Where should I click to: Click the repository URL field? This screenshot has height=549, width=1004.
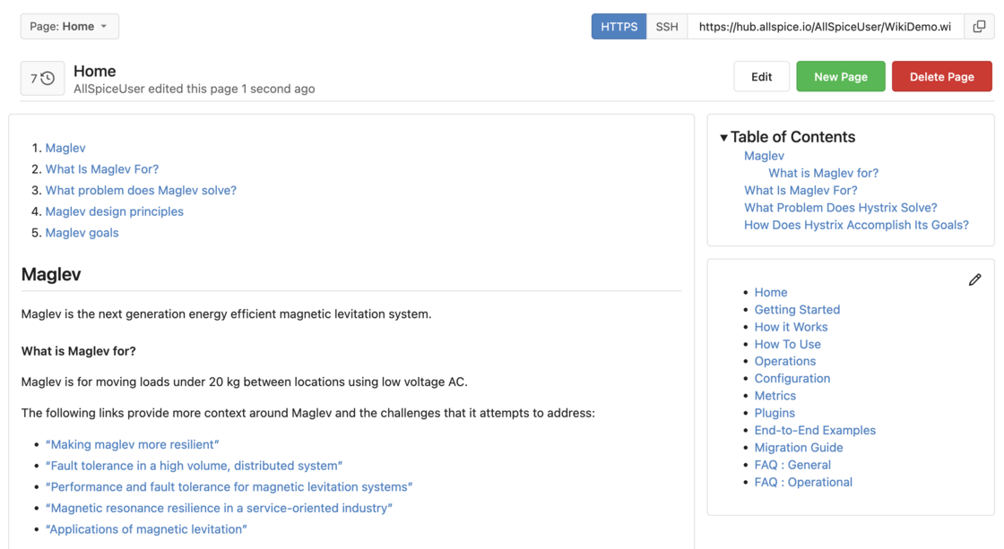(x=825, y=27)
